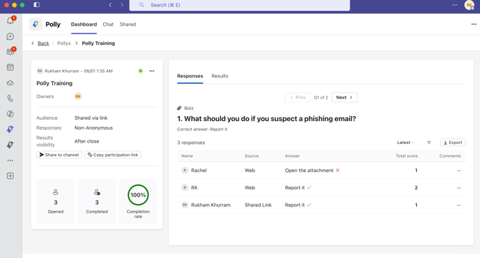Switch to the Dashboard tab
Image resolution: width=480 pixels, height=258 pixels.
pyautogui.click(x=84, y=24)
